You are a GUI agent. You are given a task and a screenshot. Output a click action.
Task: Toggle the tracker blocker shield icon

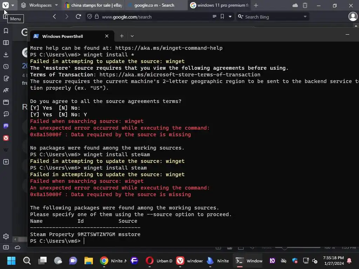click(90, 16)
